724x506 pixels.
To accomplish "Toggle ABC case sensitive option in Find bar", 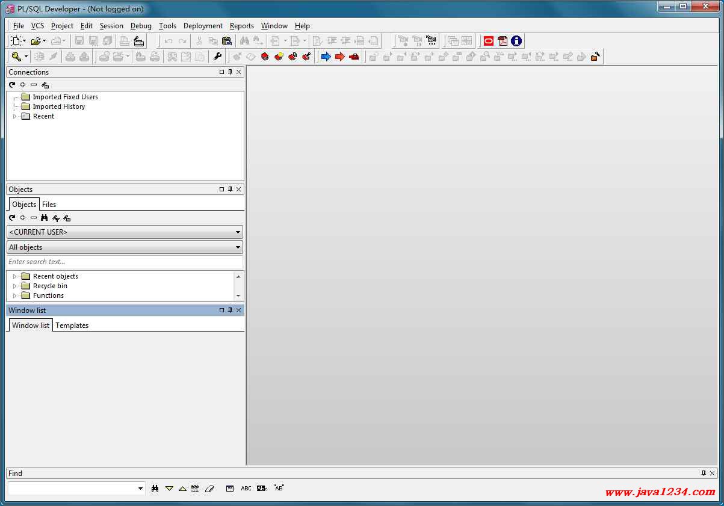I will tap(246, 489).
